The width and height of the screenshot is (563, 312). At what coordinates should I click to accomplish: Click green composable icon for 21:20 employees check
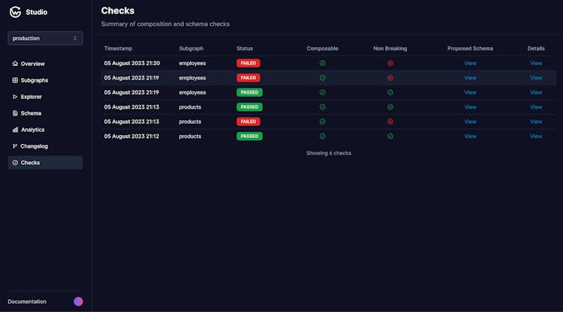[323, 63]
